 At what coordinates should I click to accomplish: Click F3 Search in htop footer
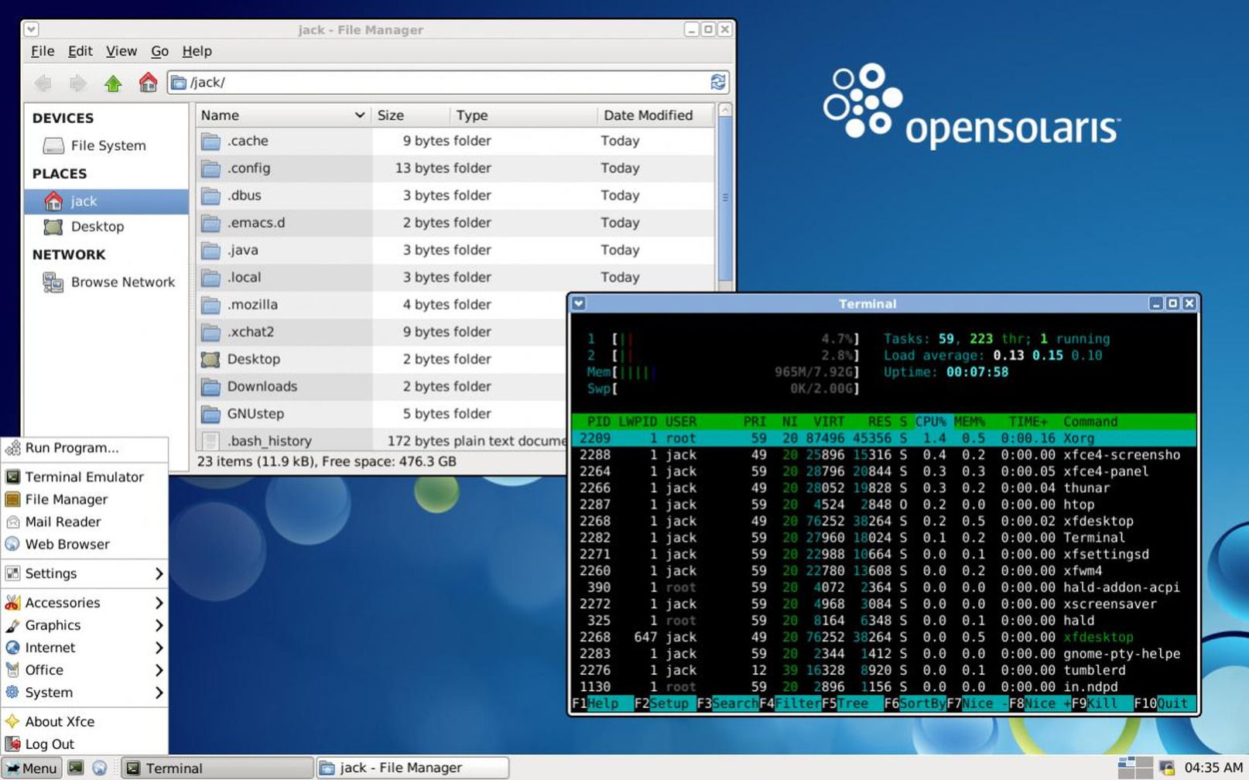727,703
